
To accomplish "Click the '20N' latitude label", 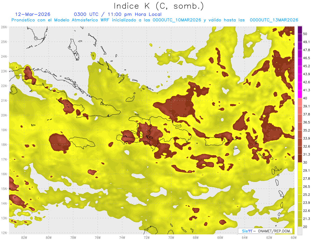I will pyautogui.click(x=4, y=115).
